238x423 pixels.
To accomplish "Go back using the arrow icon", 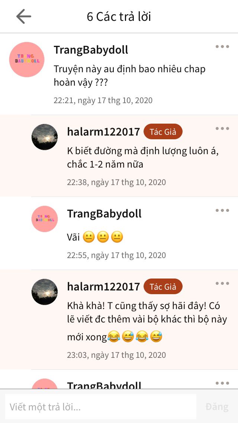I will (x=24, y=16).
